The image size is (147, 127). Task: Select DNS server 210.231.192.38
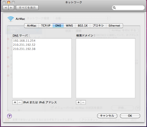click(42, 49)
